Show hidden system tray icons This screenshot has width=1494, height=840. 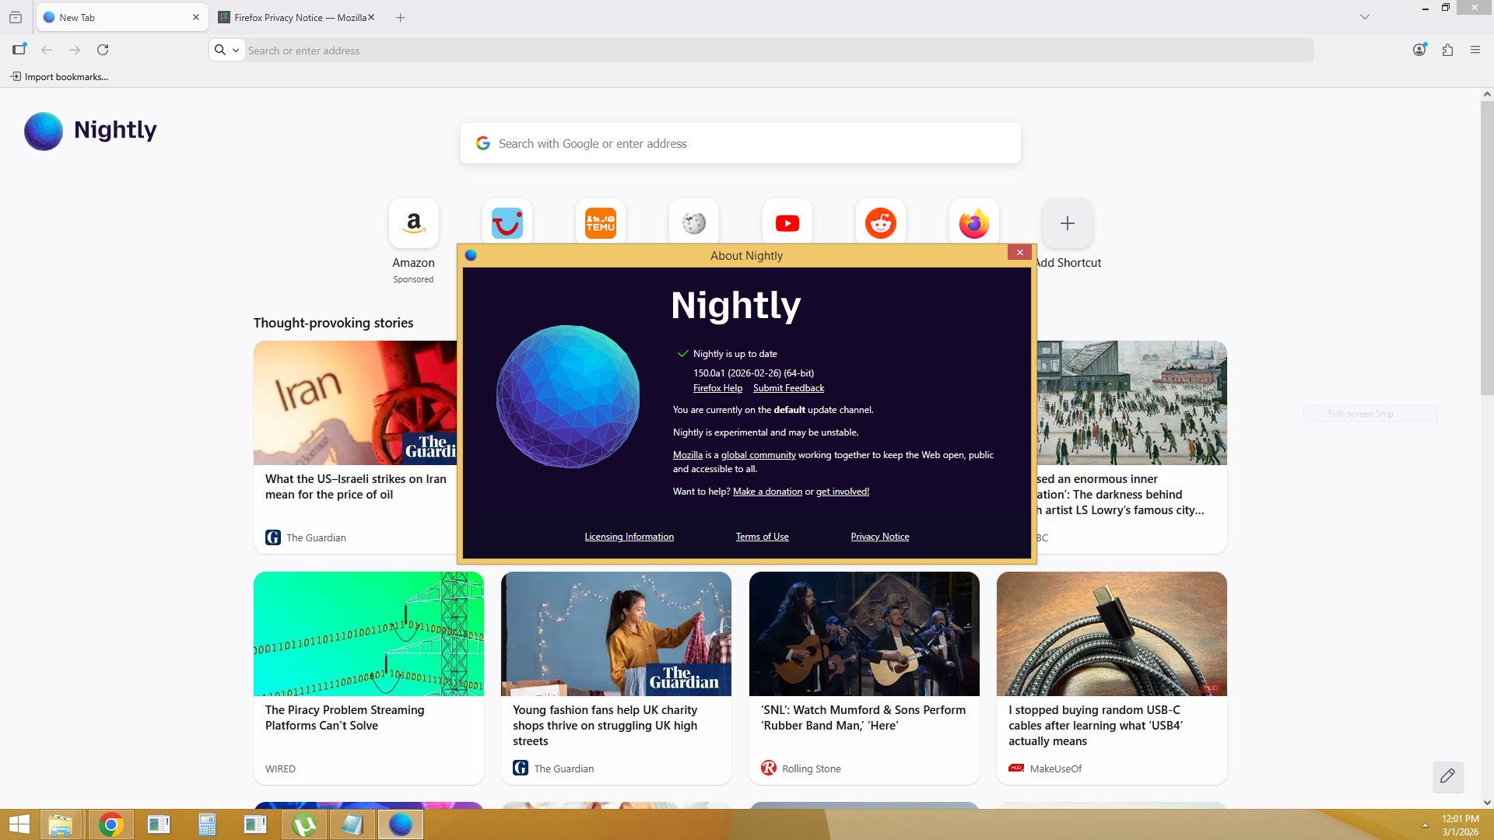1425,825
